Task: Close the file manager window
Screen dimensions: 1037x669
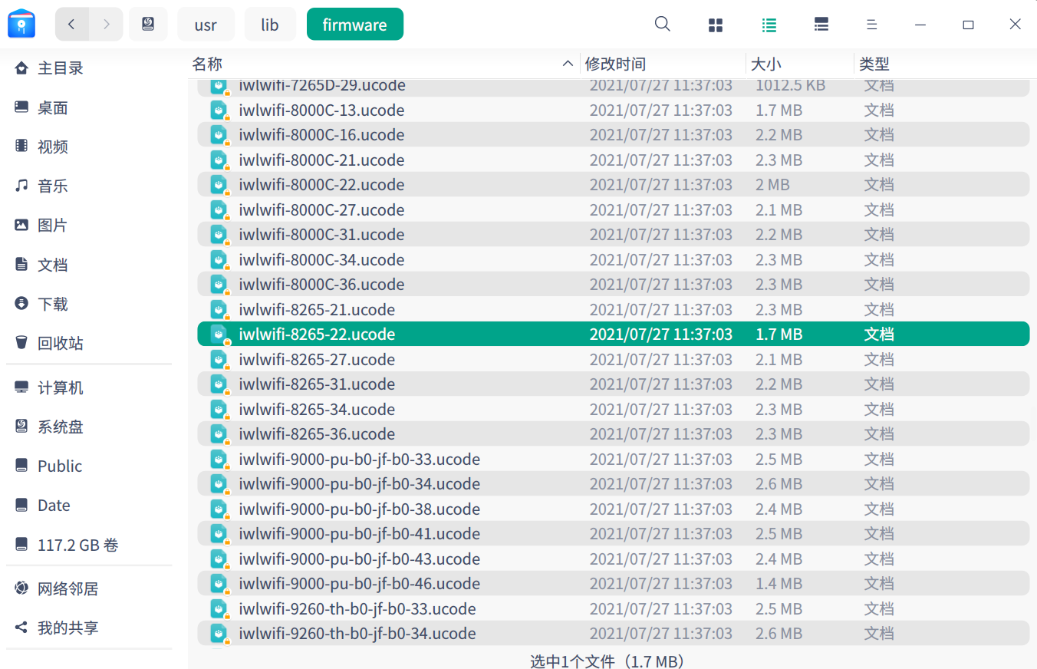Action: 1015,25
